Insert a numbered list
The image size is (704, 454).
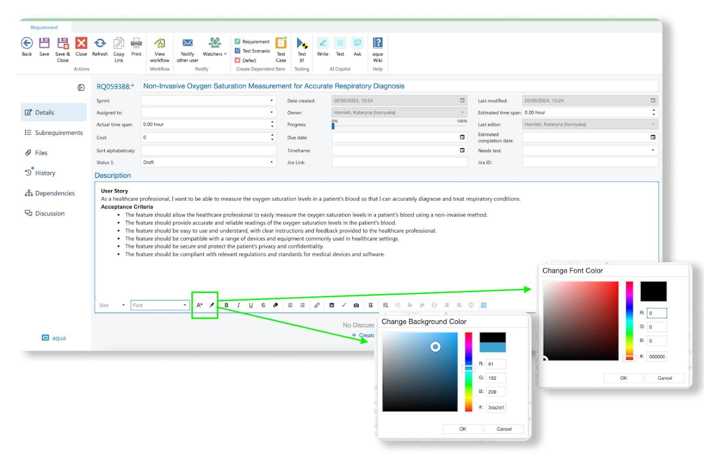point(290,305)
